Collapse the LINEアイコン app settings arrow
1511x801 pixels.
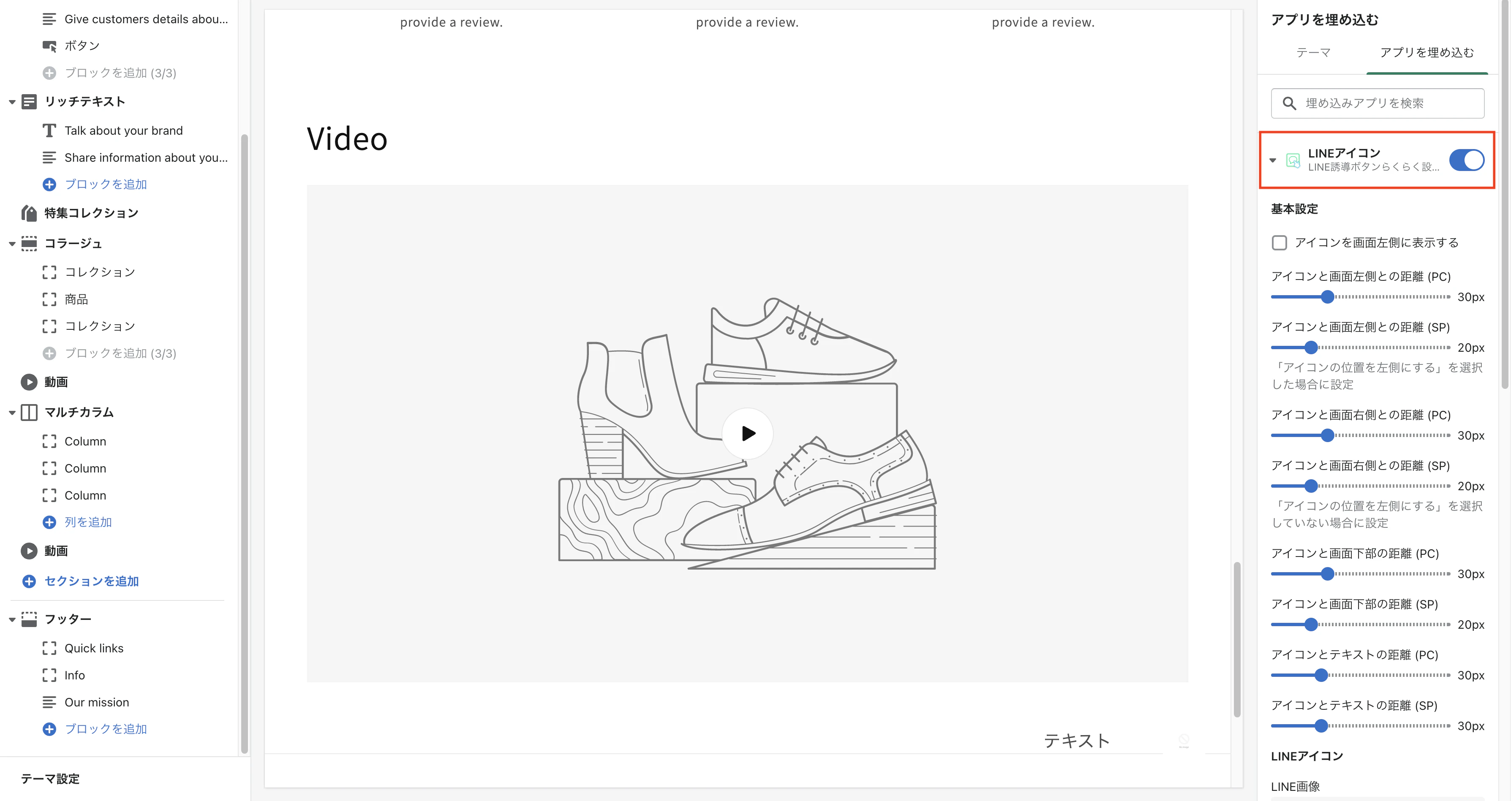pos(1273,160)
